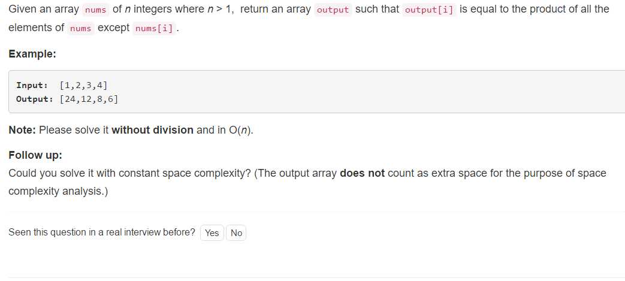625x281 pixels.
Task: Click the 'output[i]' inline code tag
Action: pyautogui.click(x=429, y=10)
